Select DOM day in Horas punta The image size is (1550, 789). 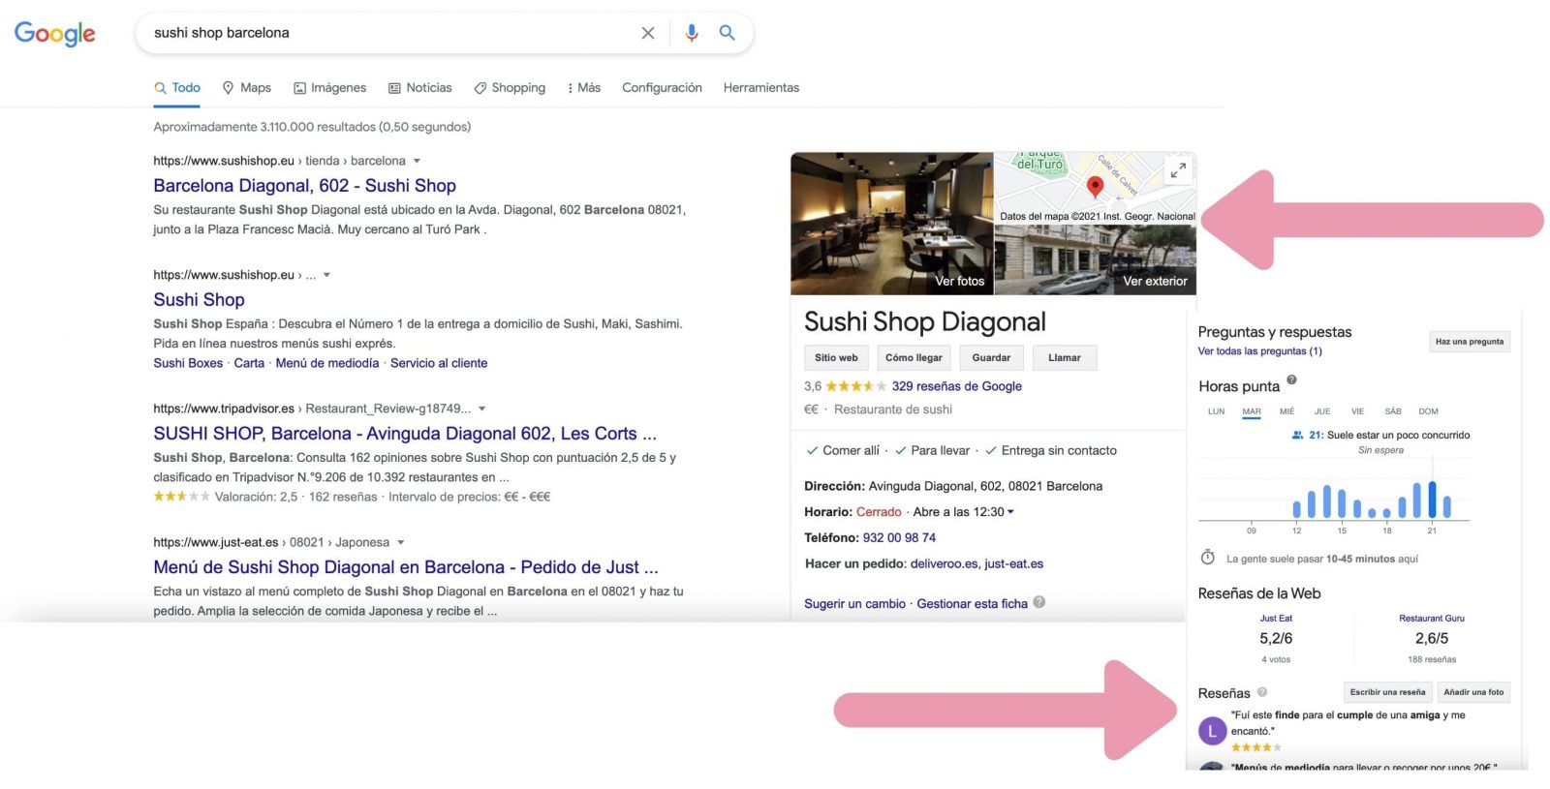pos(1428,411)
